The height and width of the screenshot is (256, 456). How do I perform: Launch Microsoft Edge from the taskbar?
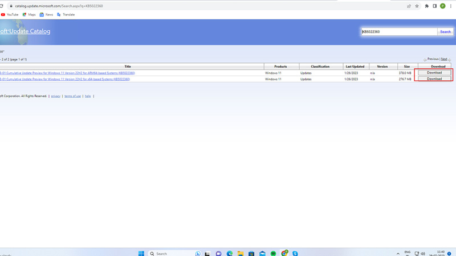230,253
